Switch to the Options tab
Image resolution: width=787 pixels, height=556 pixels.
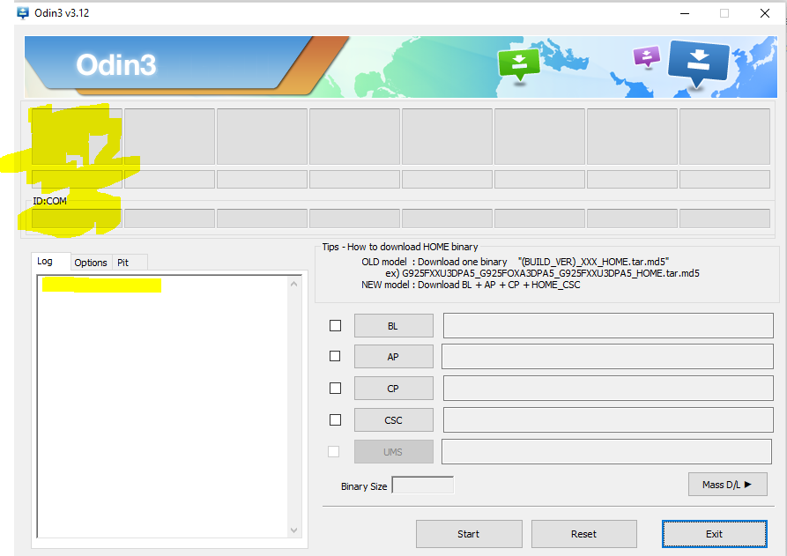(x=91, y=263)
